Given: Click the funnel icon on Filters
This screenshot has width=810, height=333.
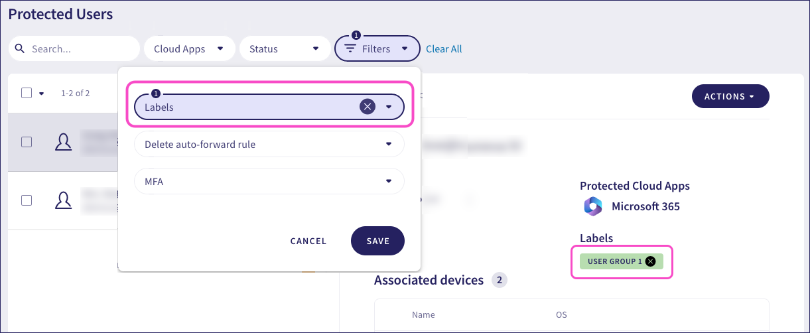Looking at the screenshot, I should tap(350, 49).
